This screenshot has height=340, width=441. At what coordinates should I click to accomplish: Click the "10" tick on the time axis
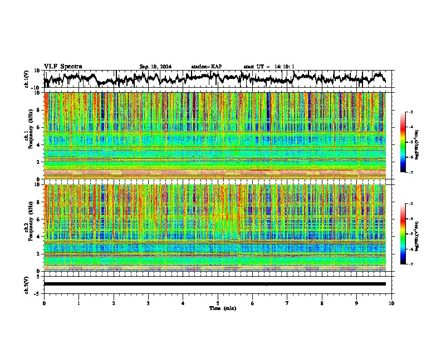pos(391,303)
